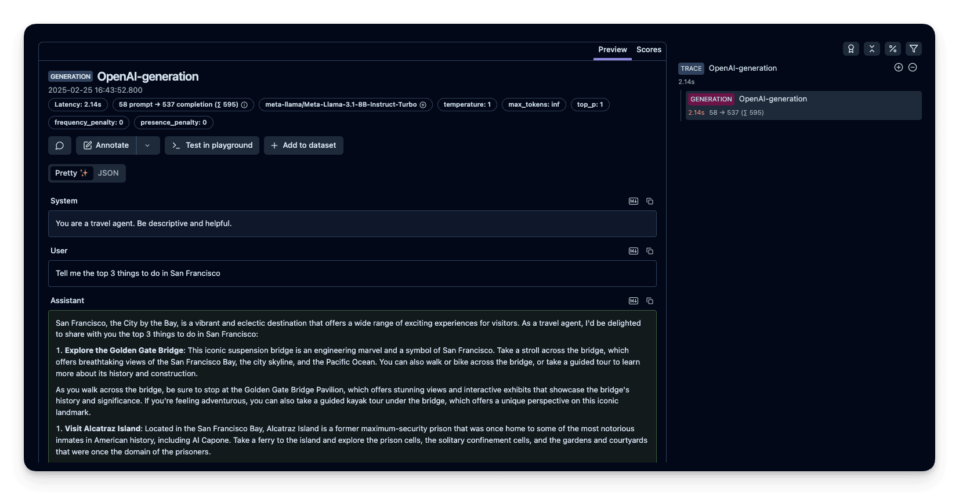959x495 pixels.
Task: Open the comments speech bubble button
Action: 60,145
